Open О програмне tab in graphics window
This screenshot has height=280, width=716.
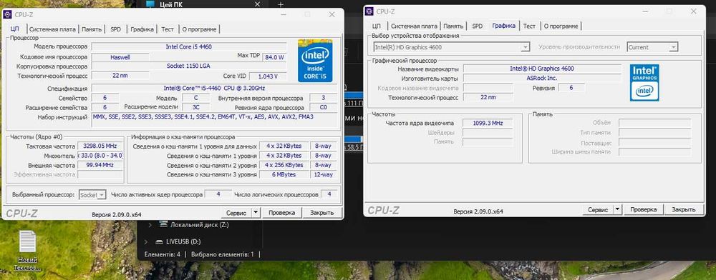561,26
